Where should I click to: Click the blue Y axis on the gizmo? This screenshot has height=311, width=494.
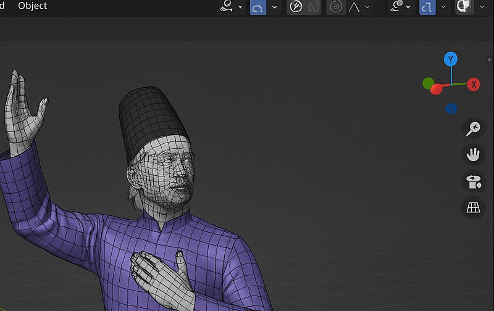[x=451, y=59]
